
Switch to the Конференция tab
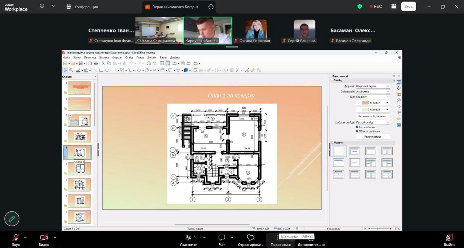click(82, 7)
